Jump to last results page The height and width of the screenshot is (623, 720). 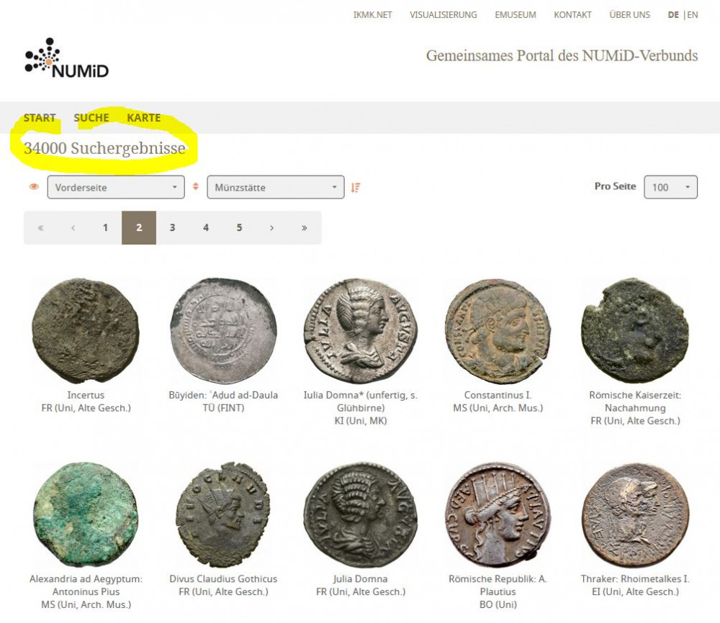click(305, 228)
